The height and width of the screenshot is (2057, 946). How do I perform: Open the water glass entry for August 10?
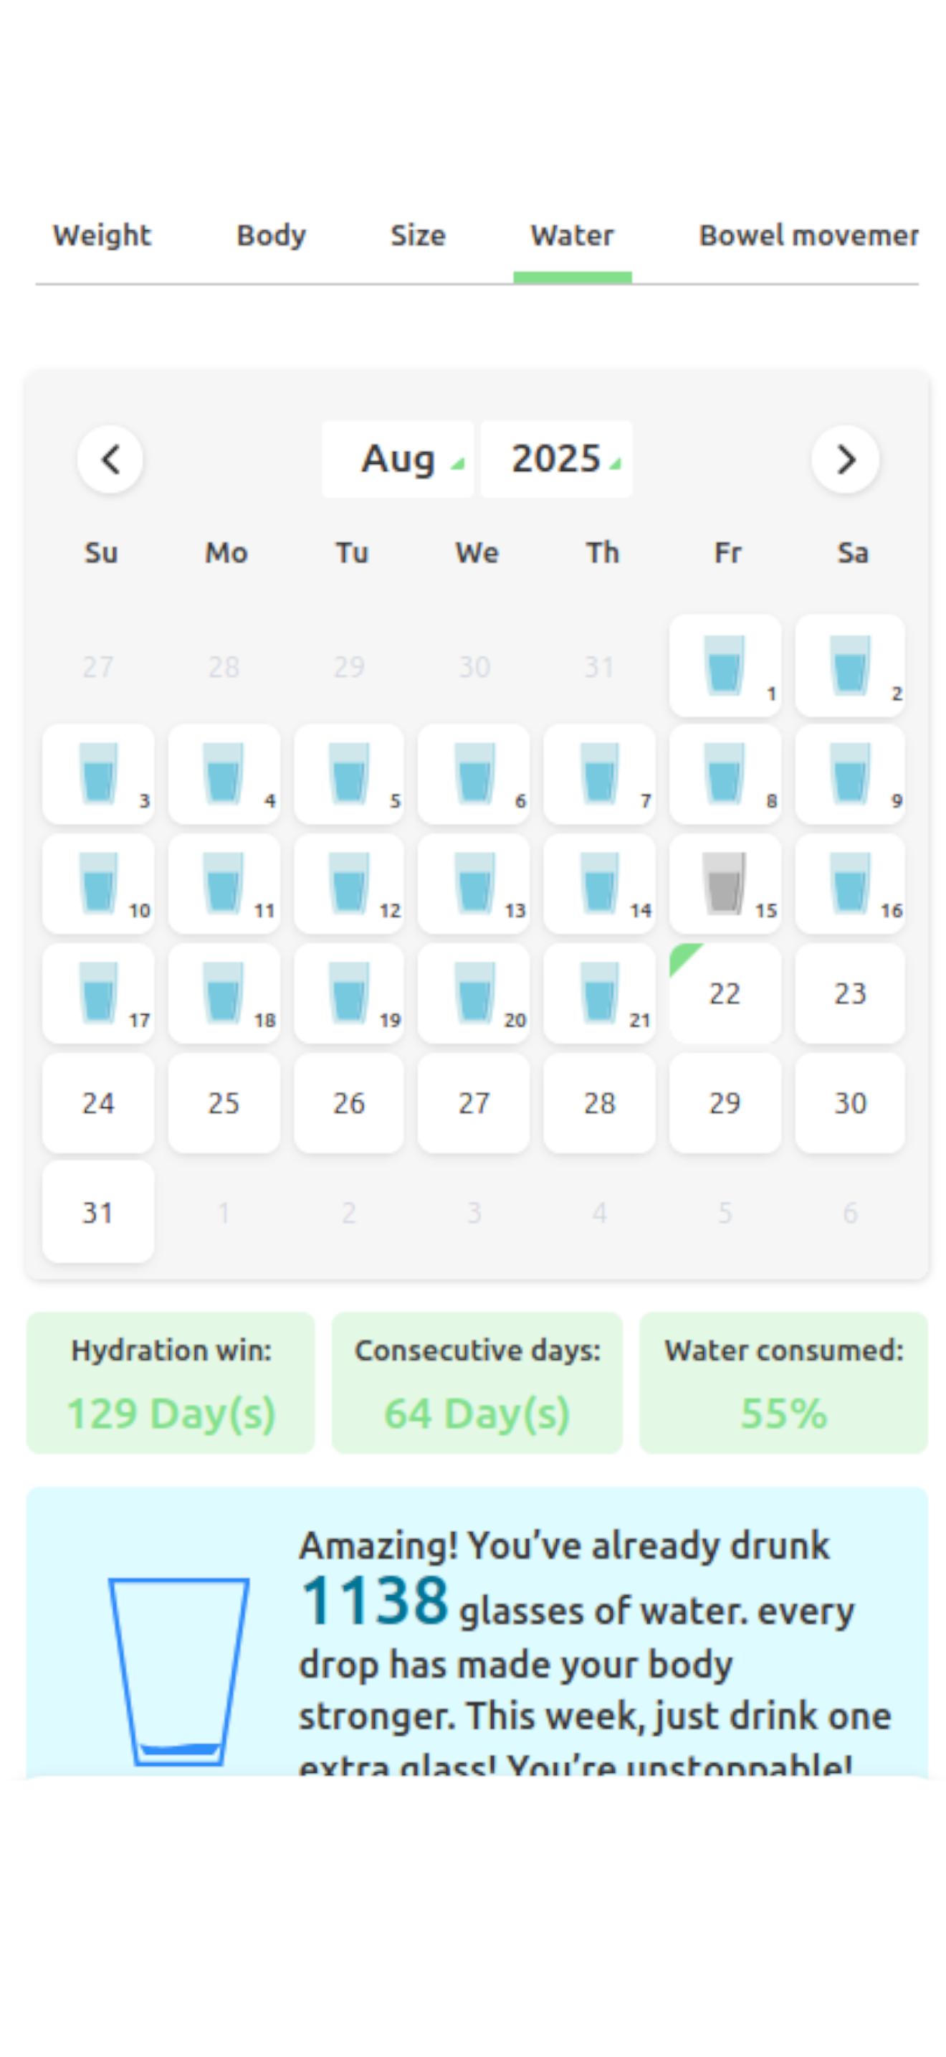(x=98, y=884)
